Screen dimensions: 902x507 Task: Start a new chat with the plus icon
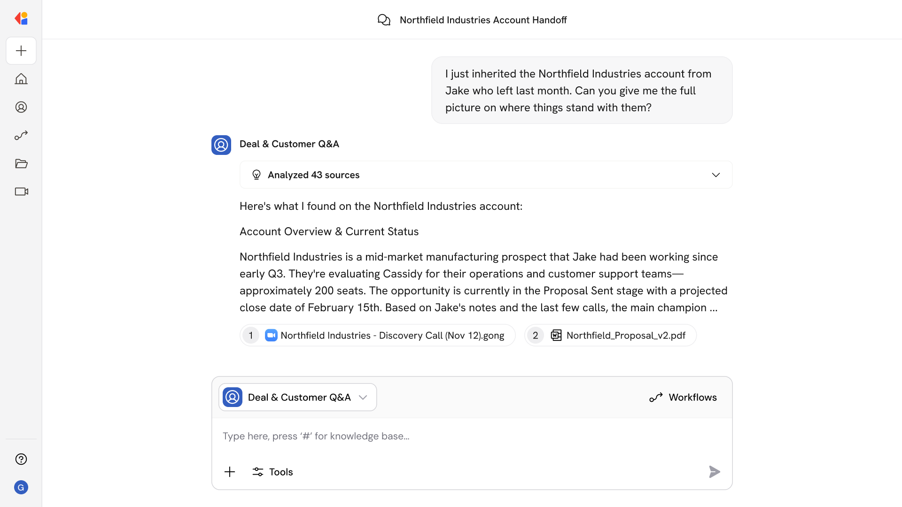(21, 51)
